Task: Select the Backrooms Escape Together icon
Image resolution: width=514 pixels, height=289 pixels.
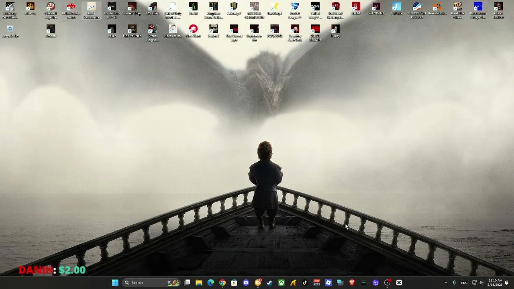Action: click(478, 11)
